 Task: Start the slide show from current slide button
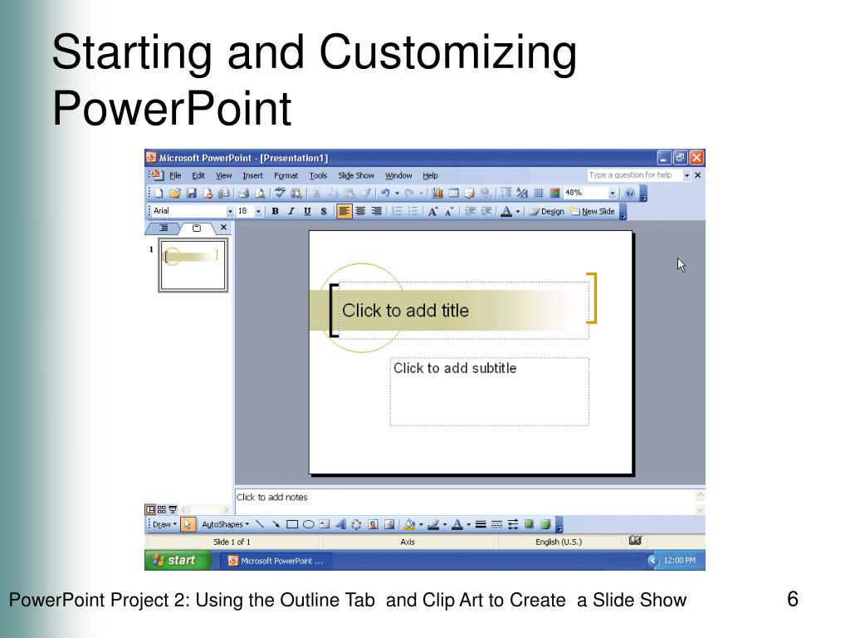[173, 509]
